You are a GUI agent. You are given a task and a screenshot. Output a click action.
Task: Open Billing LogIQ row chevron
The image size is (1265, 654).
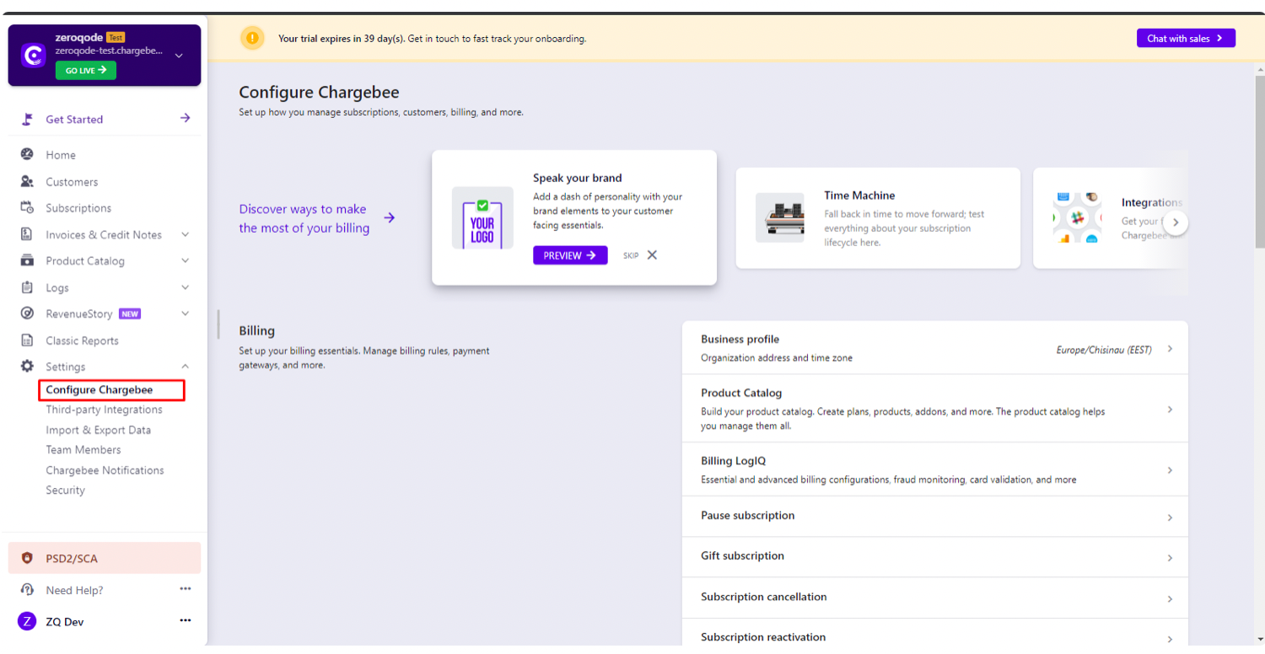click(1170, 469)
